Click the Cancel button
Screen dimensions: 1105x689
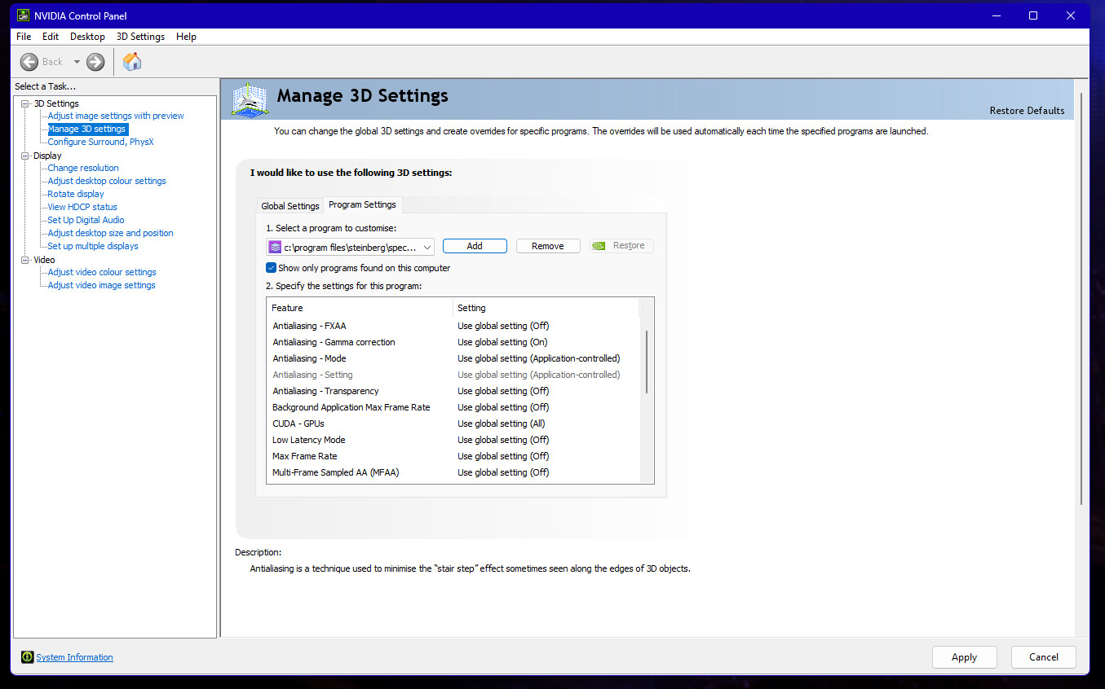pos(1044,657)
